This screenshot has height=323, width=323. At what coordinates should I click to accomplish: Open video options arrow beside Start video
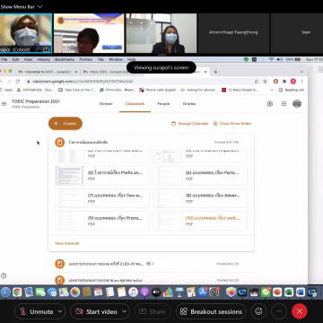pyautogui.click(x=125, y=311)
